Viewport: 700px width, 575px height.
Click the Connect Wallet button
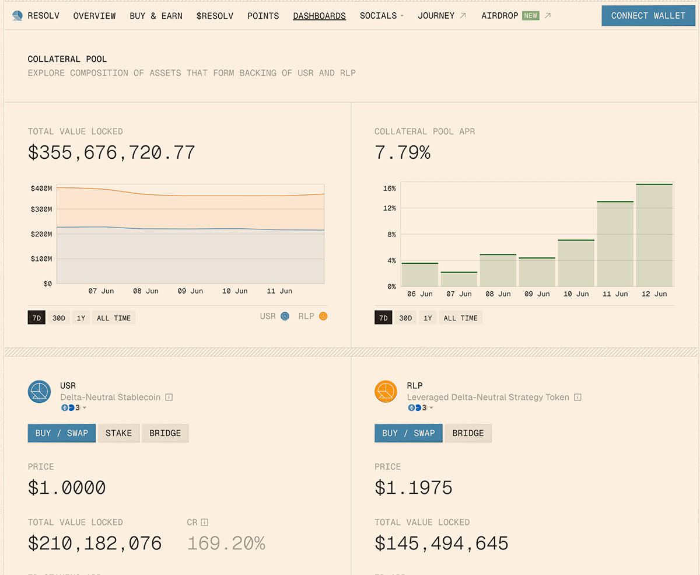pyautogui.click(x=648, y=16)
